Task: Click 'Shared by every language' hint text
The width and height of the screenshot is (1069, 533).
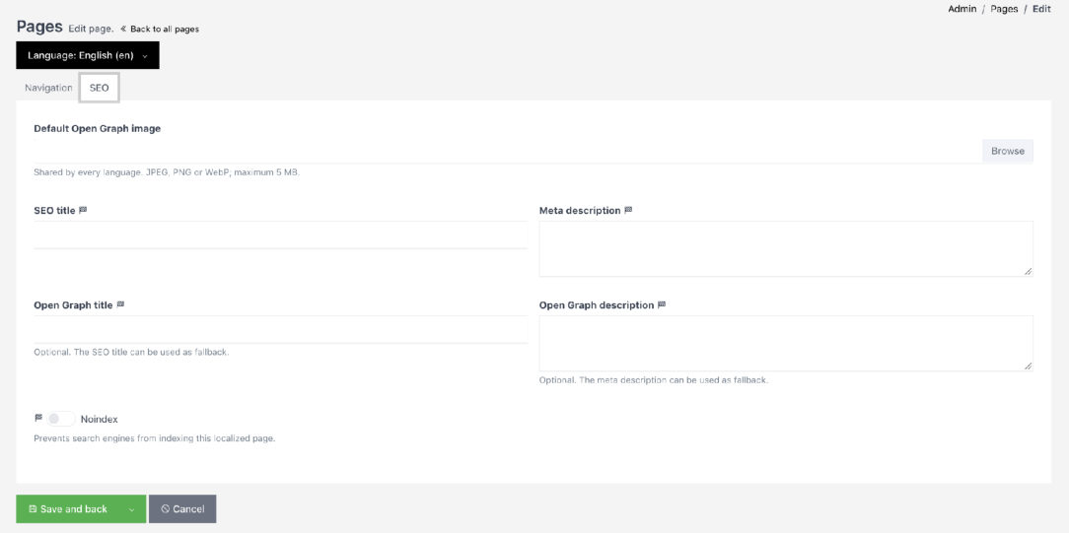Action: [167, 172]
